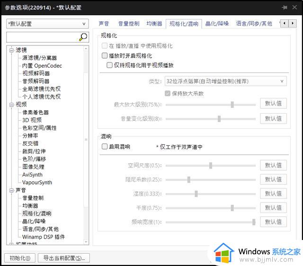Viewport: 303px width, 266px height.
Task: Open the 类型 normalization type dropdown
Action: pos(225,81)
